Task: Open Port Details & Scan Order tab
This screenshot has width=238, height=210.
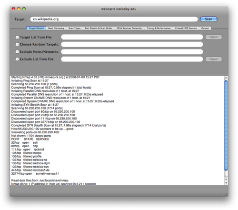Action: 99,28
